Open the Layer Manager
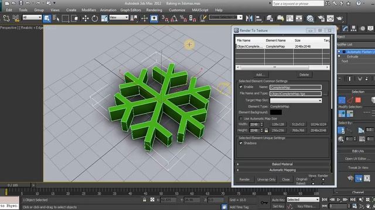The image size is (375, 210). tap(270, 18)
